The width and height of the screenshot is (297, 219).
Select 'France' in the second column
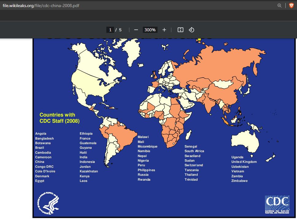click(85, 138)
